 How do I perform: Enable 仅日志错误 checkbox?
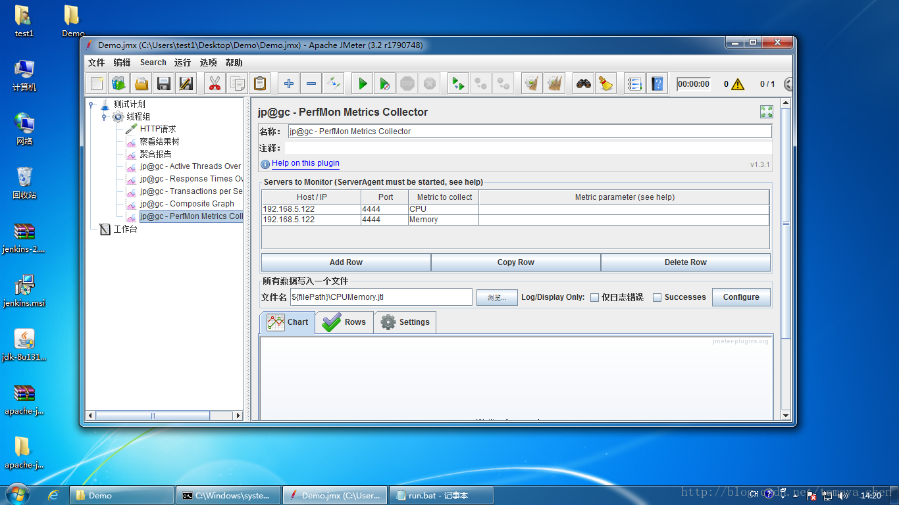(594, 297)
